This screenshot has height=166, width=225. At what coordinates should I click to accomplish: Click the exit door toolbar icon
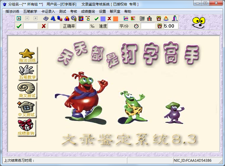coord(175,18)
